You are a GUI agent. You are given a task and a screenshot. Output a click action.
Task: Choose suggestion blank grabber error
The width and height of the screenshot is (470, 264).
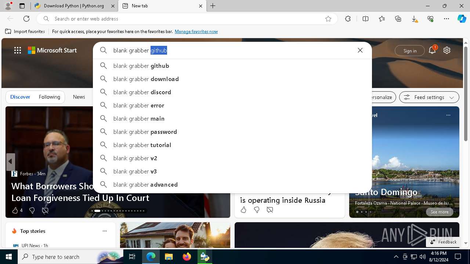coord(232,105)
